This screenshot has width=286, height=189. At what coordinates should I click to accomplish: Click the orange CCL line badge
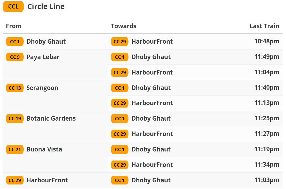coord(13,7)
